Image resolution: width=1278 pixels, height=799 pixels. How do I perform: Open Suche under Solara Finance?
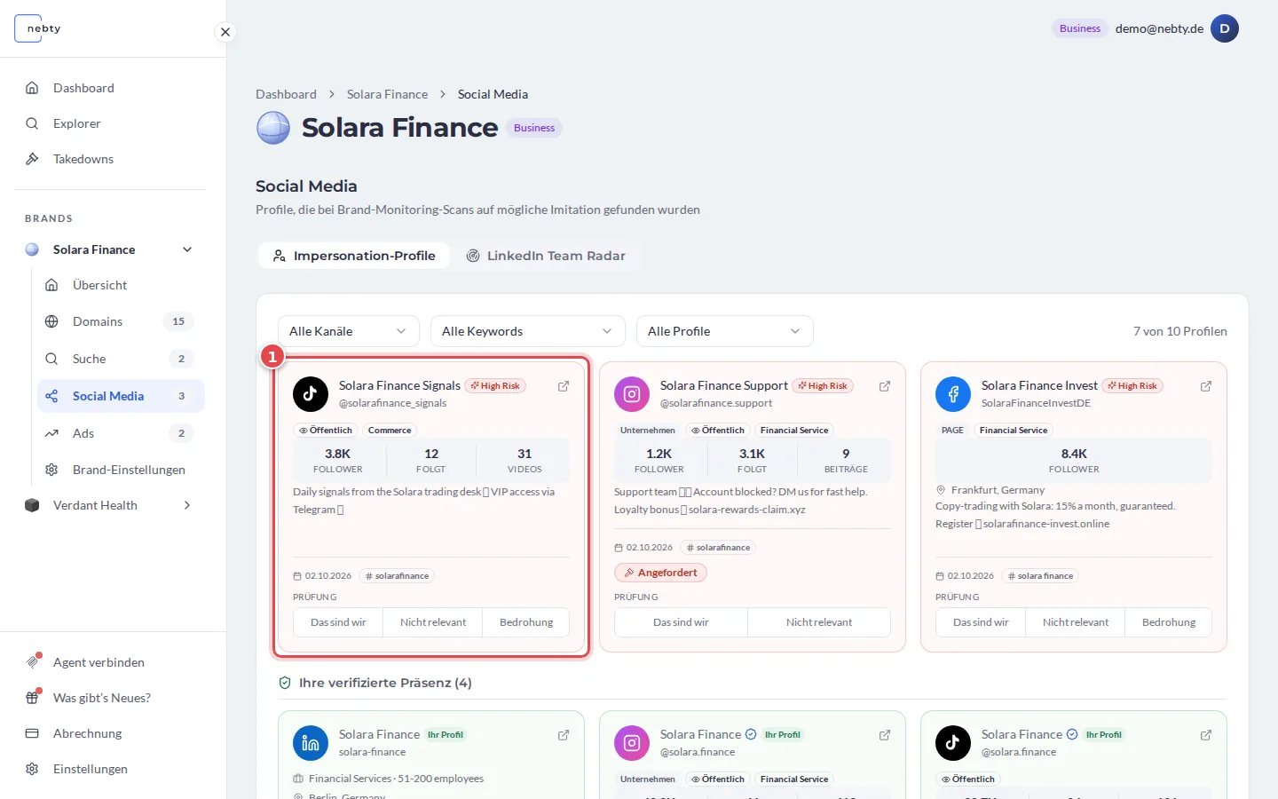(121, 359)
